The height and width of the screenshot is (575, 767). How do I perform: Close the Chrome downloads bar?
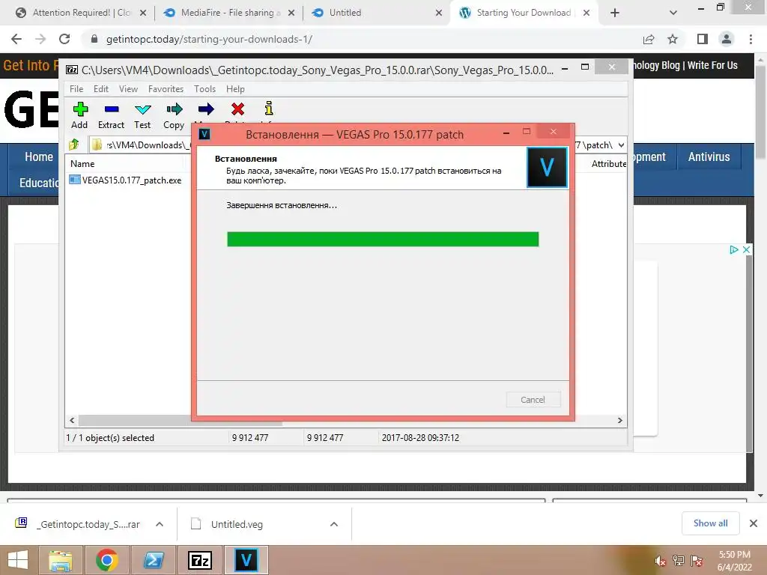[x=754, y=523]
